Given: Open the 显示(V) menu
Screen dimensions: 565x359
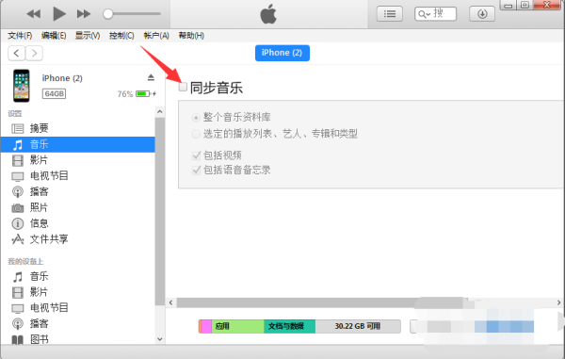Looking at the screenshot, I should point(88,36).
